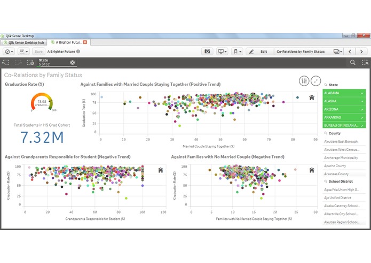Click Co-Relations by Family Status sheet heading
Viewport: 371px width, 263px height.
click(x=43, y=75)
